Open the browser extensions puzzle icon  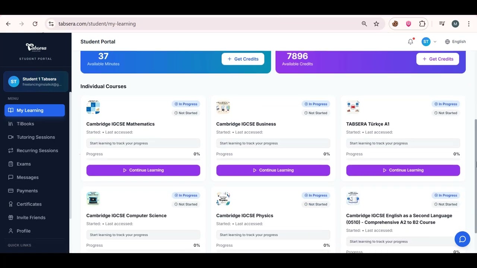point(422,24)
